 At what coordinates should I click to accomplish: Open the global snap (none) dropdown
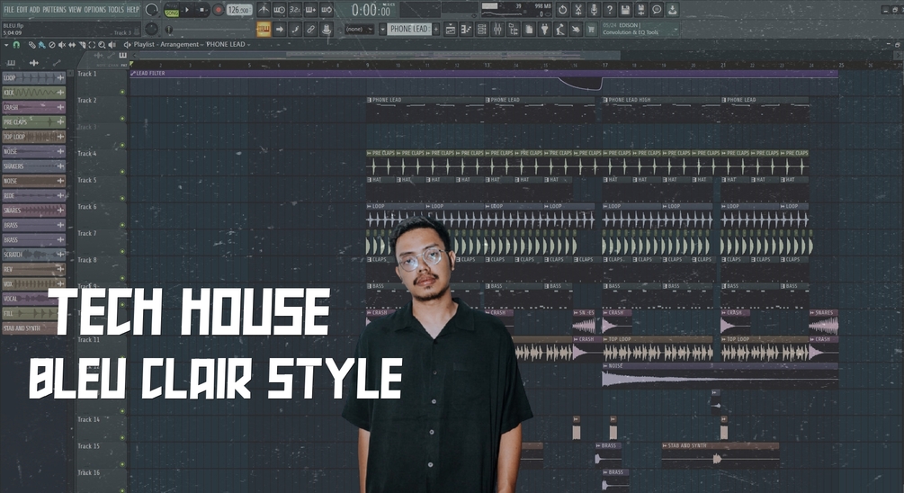pos(357,29)
